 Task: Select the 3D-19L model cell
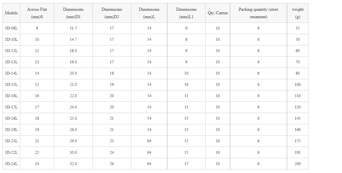pyautogui.click(x=11, y=130)
